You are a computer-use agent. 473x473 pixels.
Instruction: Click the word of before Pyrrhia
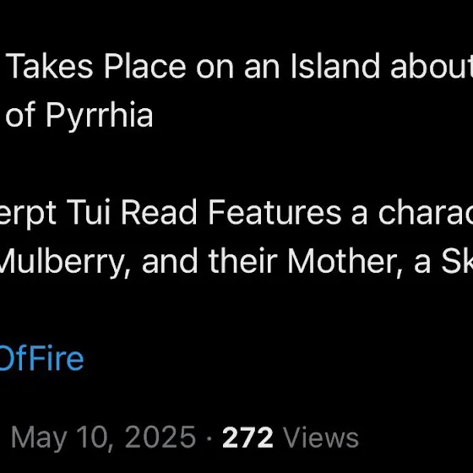pos(20,115)
